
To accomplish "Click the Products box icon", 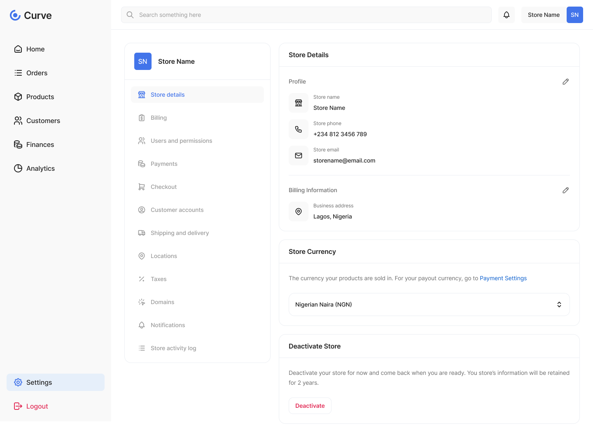I will 18,97.
